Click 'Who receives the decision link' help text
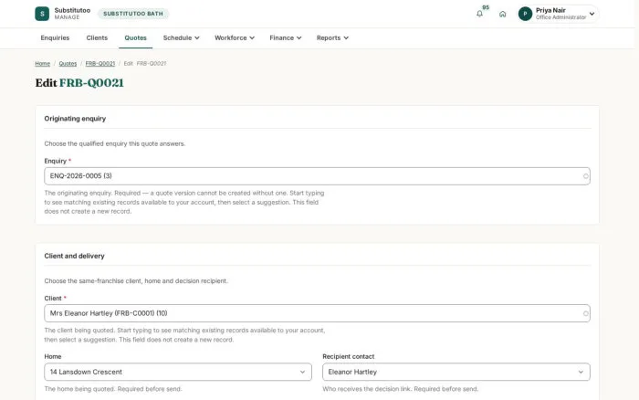This screenshot has height=400, width=639. 400,389
